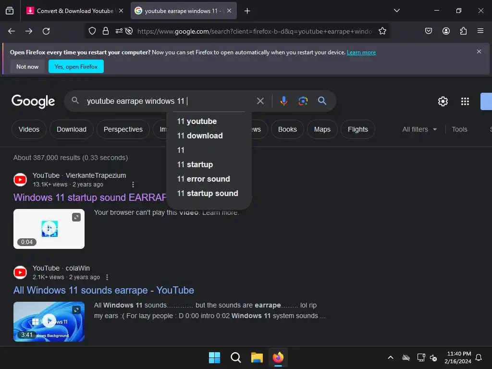This screenshot has width=492, height=369.
Task: Filter results by Videos
Action: click(x=29, y=129)
